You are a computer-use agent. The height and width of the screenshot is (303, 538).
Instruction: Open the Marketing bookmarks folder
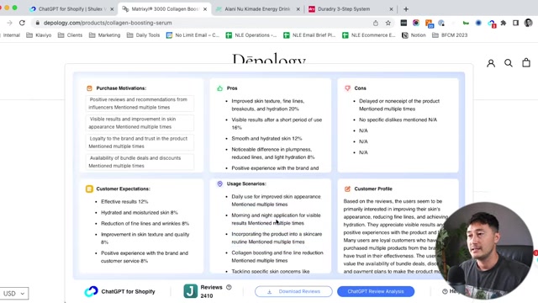coord(104,35)
